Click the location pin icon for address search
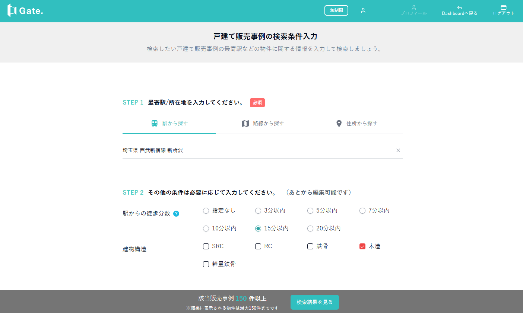Screen dimensions: 523x313 [339, 124]
